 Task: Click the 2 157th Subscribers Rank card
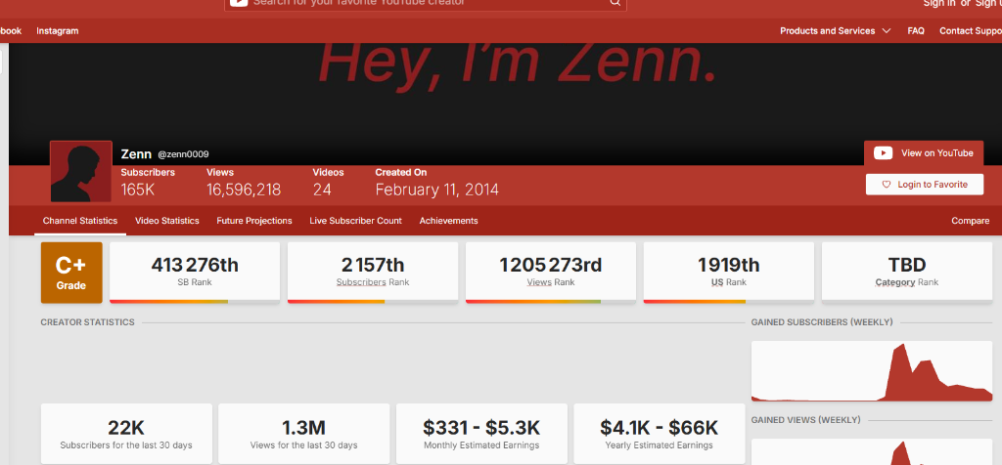click(373, 273)
